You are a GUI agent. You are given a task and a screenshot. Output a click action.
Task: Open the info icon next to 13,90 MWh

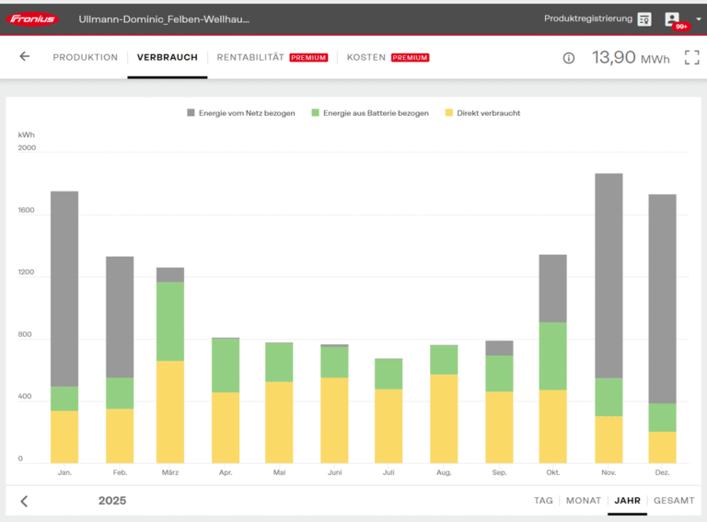(569, 58)
